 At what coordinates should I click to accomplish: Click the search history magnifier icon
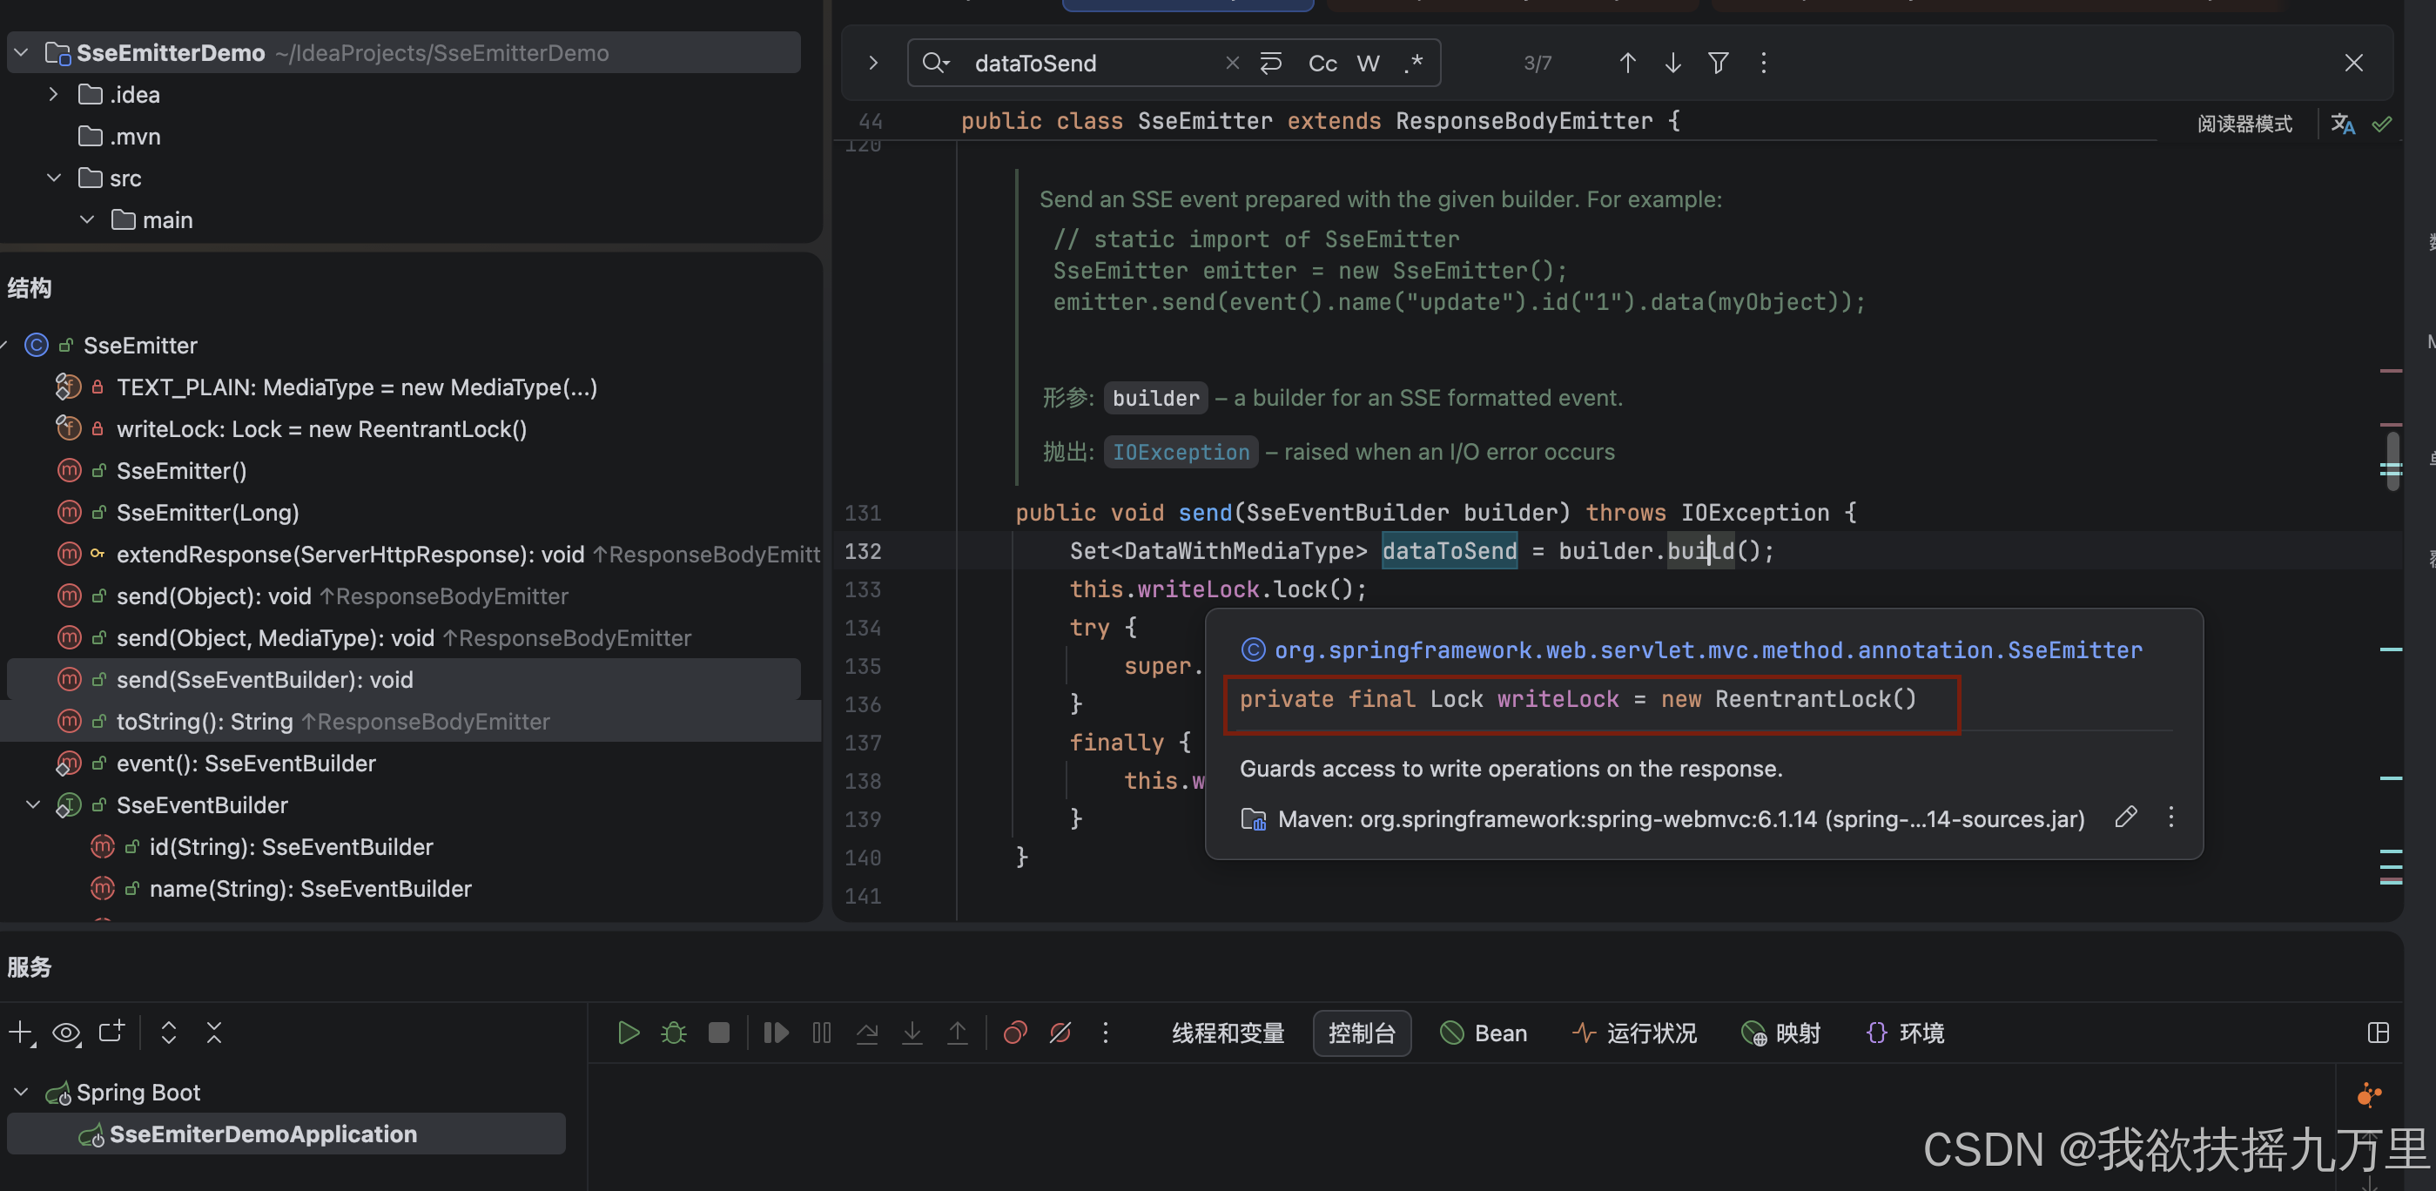[x=935, y=63]
